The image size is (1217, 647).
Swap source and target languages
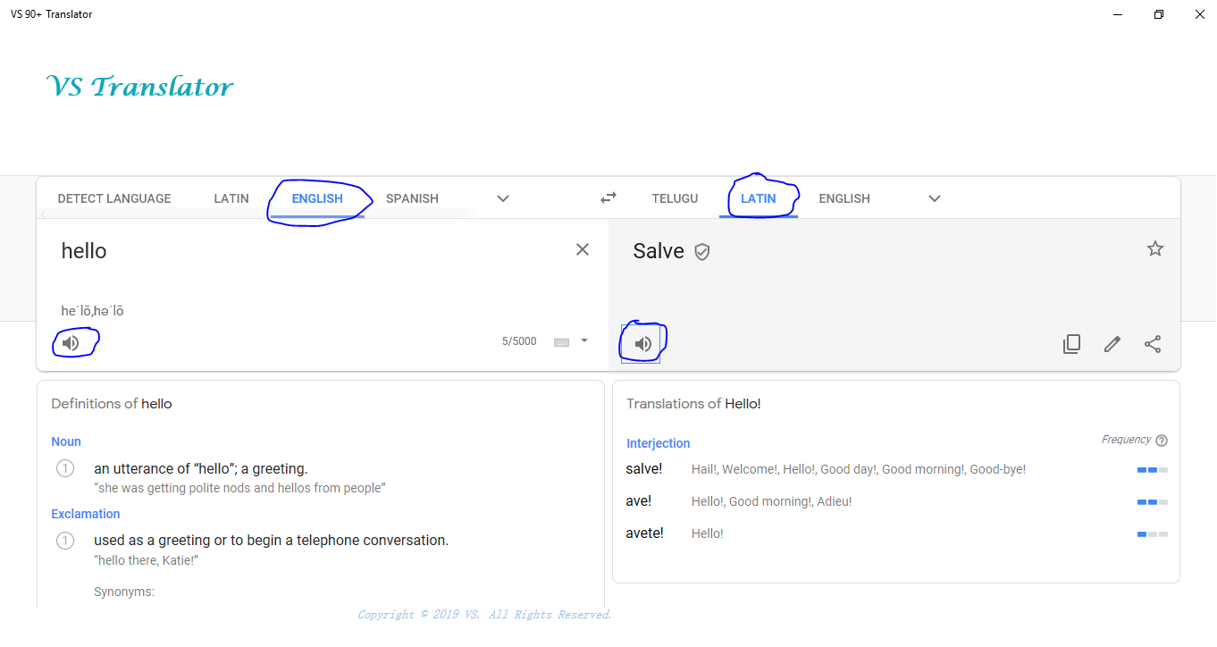[608, 197]
